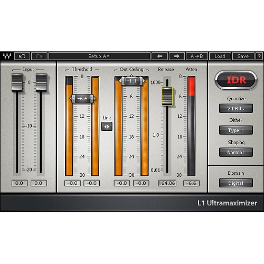This screenshot has width=264, height=264.
Task: Toggle the Link button
Action: tap(107, 127)
